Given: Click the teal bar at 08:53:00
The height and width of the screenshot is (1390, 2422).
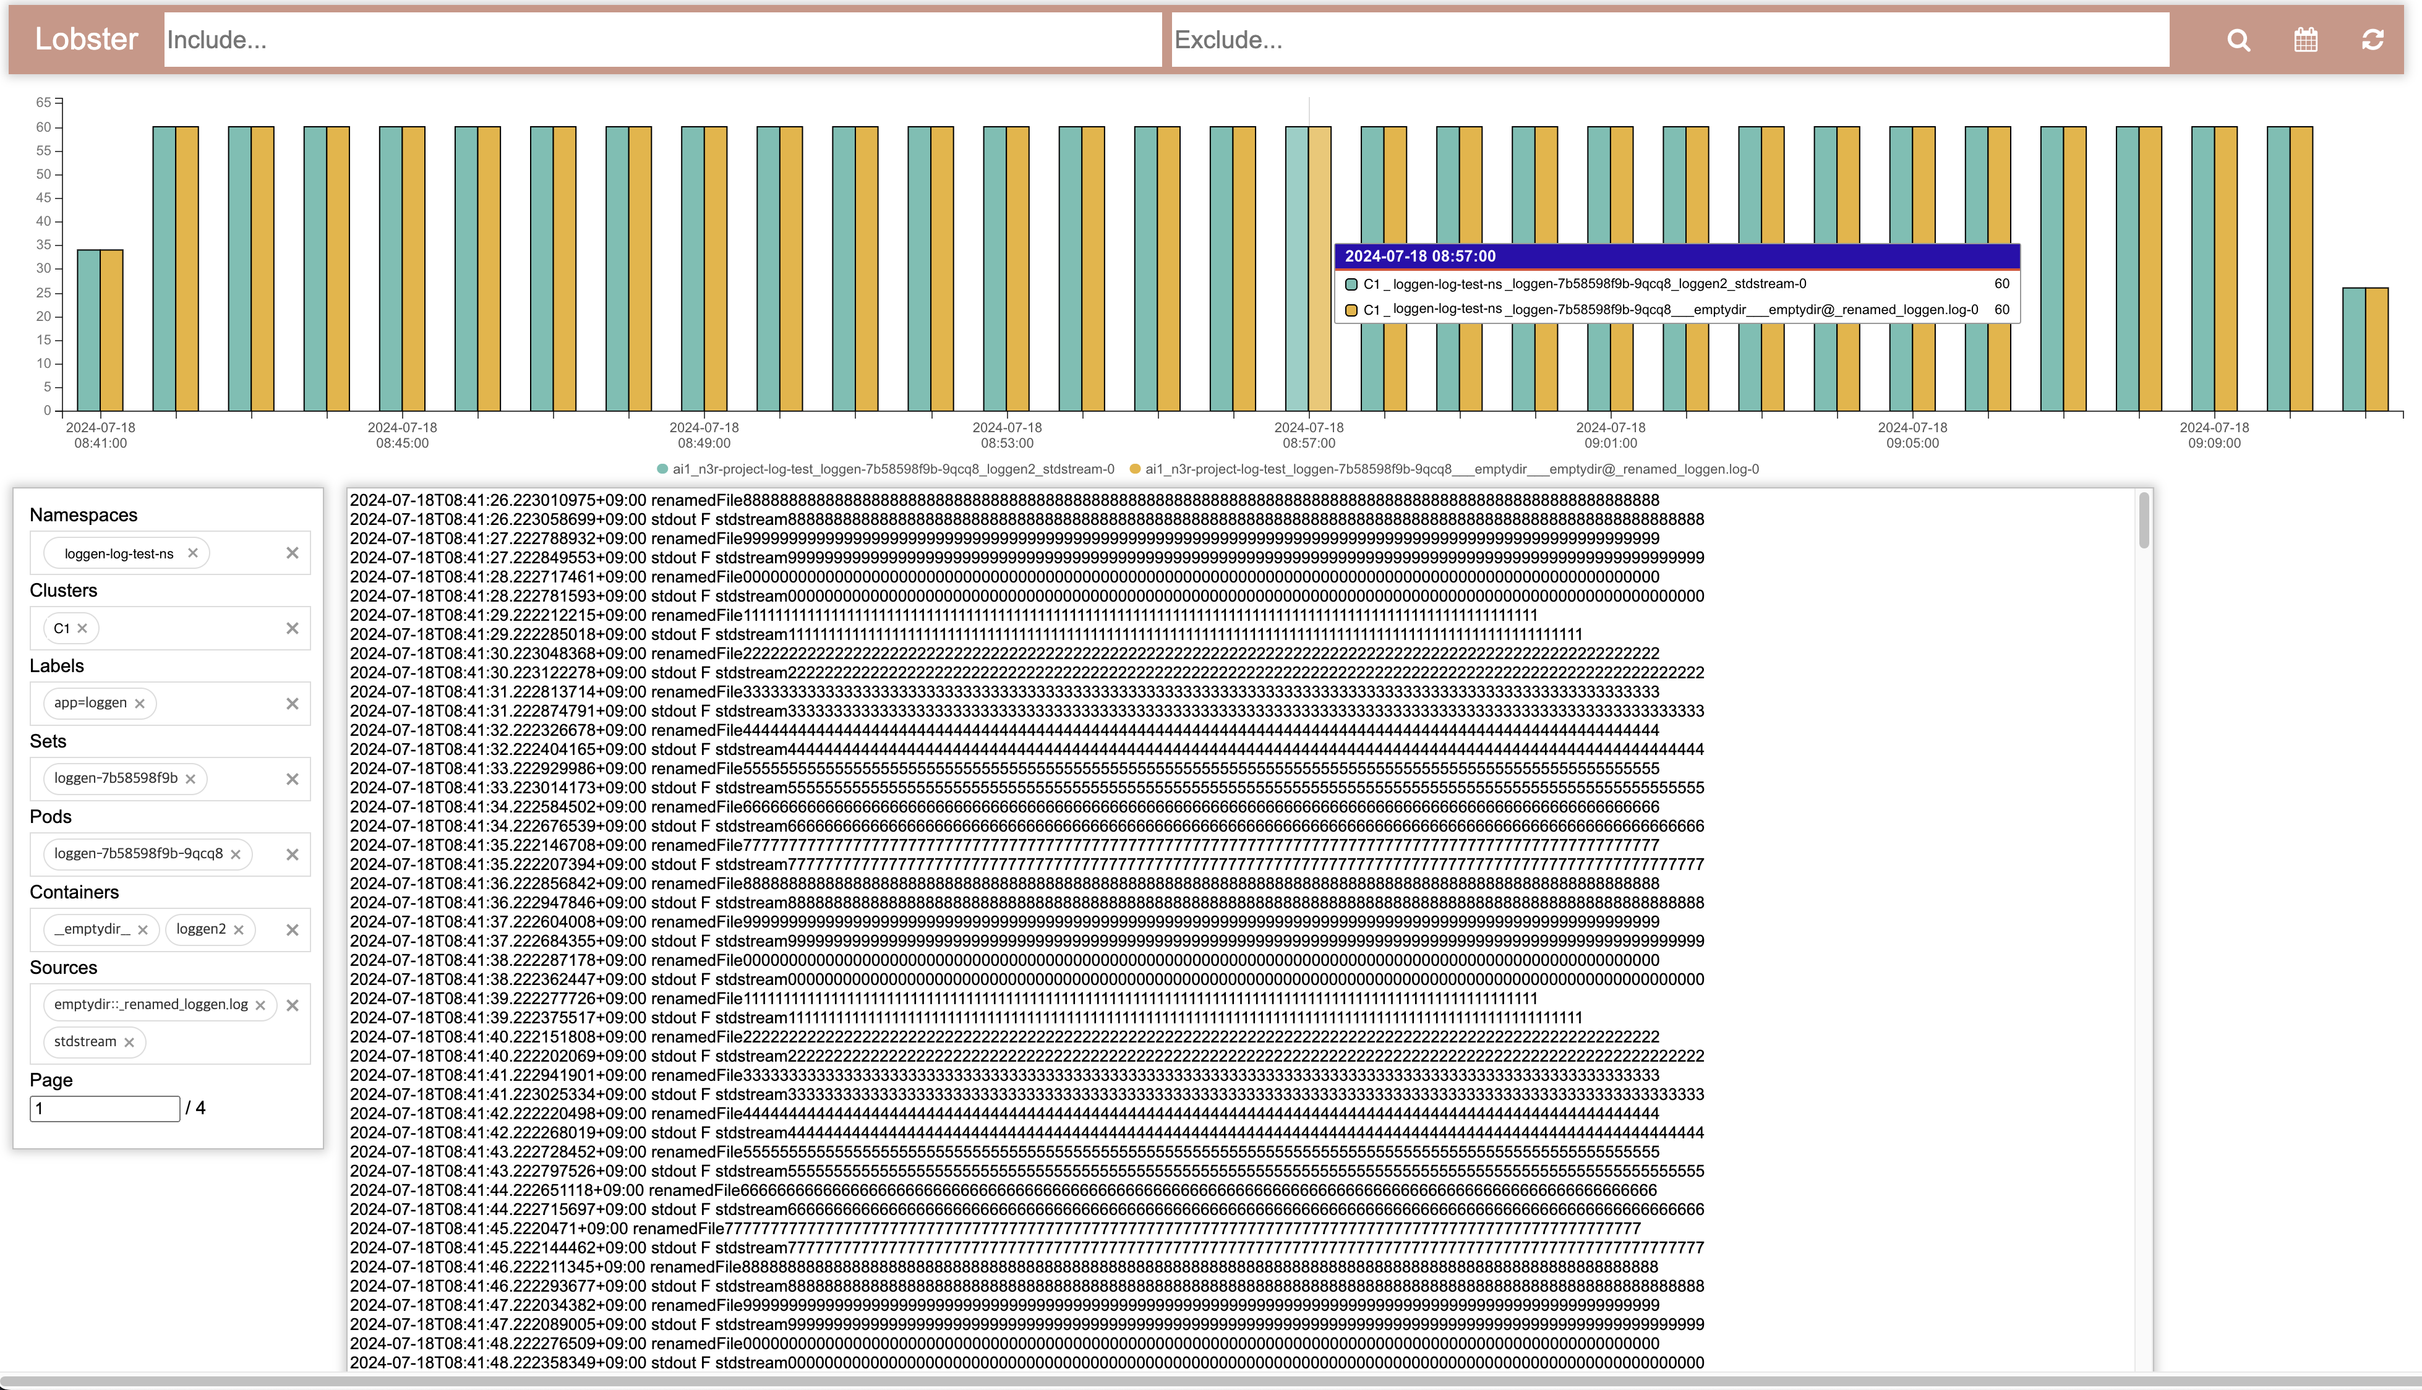Looking at the screenshot, I should pyautogui.click(x=995, y=269).
